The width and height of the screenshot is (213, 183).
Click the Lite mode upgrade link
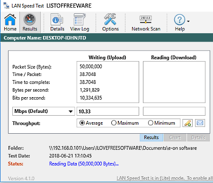click(x=165, y=178)
